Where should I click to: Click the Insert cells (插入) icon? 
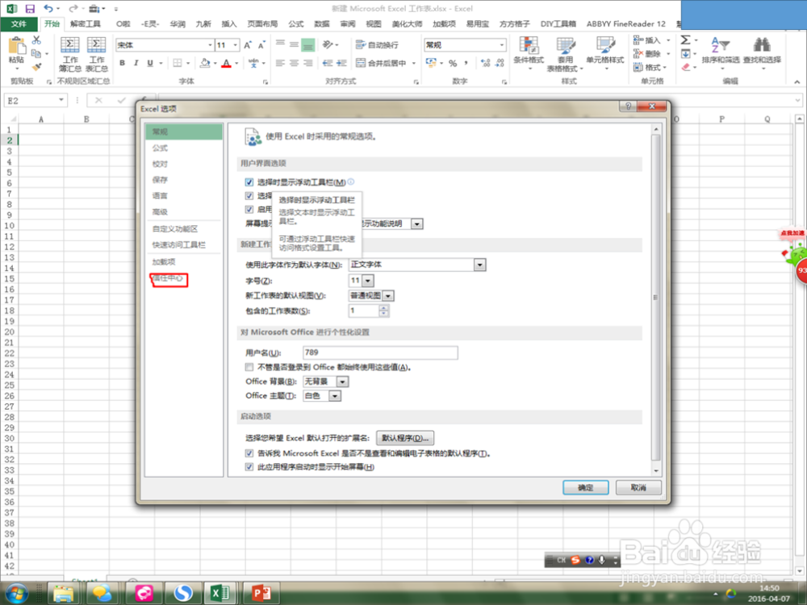point(647,40)
